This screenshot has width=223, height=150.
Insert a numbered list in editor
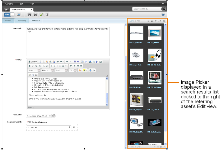point(52,66)
